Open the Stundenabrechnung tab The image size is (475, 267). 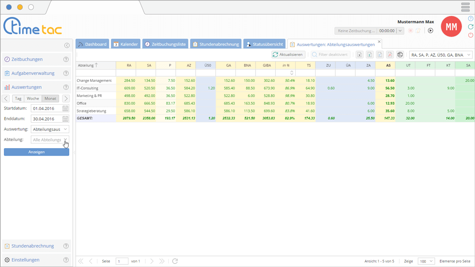215,44
